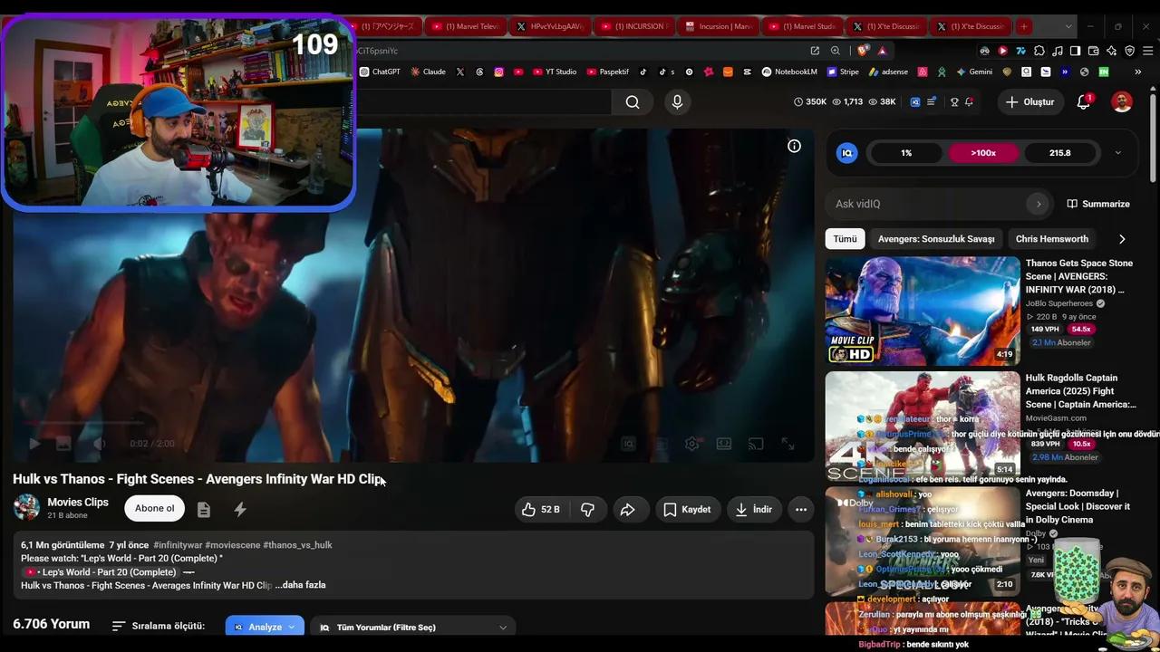Zoom the page with the address bar magnifier

click(836, 51)
